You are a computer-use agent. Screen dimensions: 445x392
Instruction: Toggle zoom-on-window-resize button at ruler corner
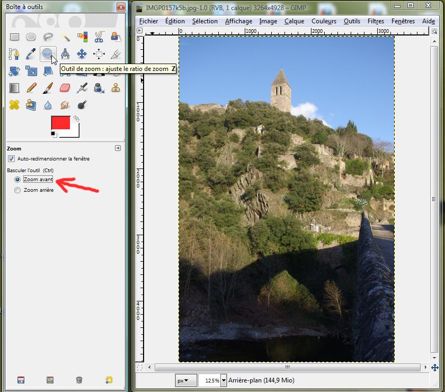tap(434, 31)
